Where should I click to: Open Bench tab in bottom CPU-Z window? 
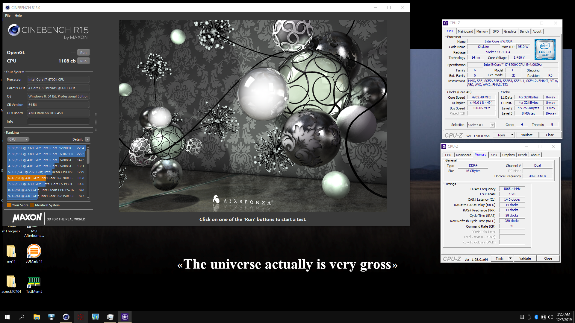(x=522, y=155)
